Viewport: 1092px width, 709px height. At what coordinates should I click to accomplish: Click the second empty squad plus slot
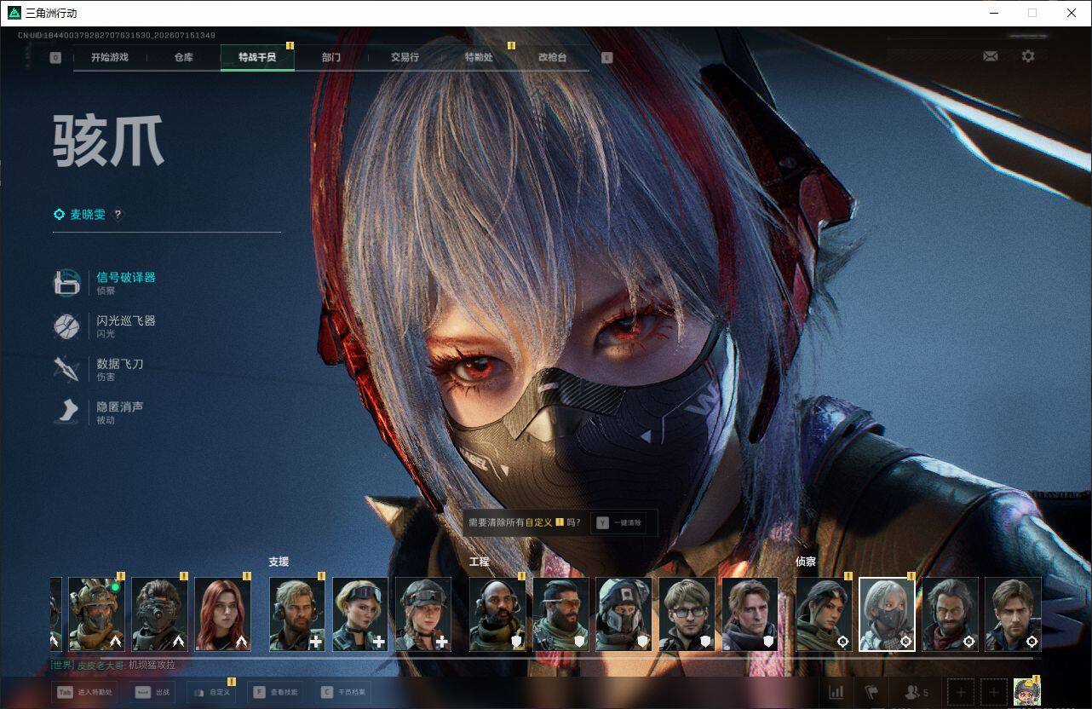993,692
